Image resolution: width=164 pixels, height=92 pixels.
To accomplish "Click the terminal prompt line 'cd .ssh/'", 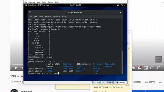I will click(44, 73).
